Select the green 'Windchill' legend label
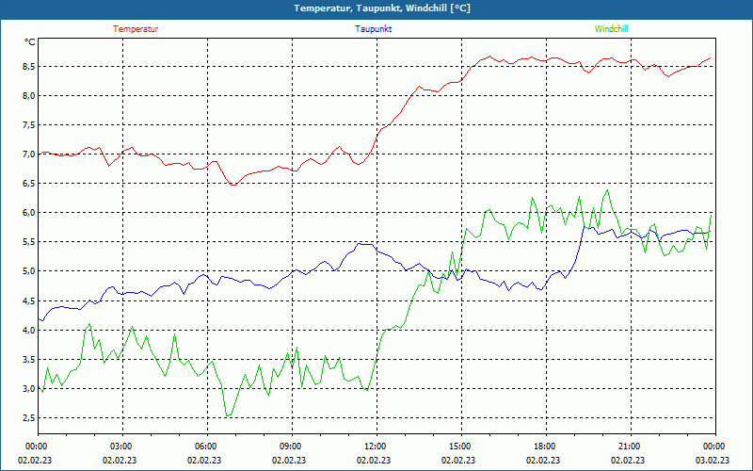 click(x=611, y=29)
